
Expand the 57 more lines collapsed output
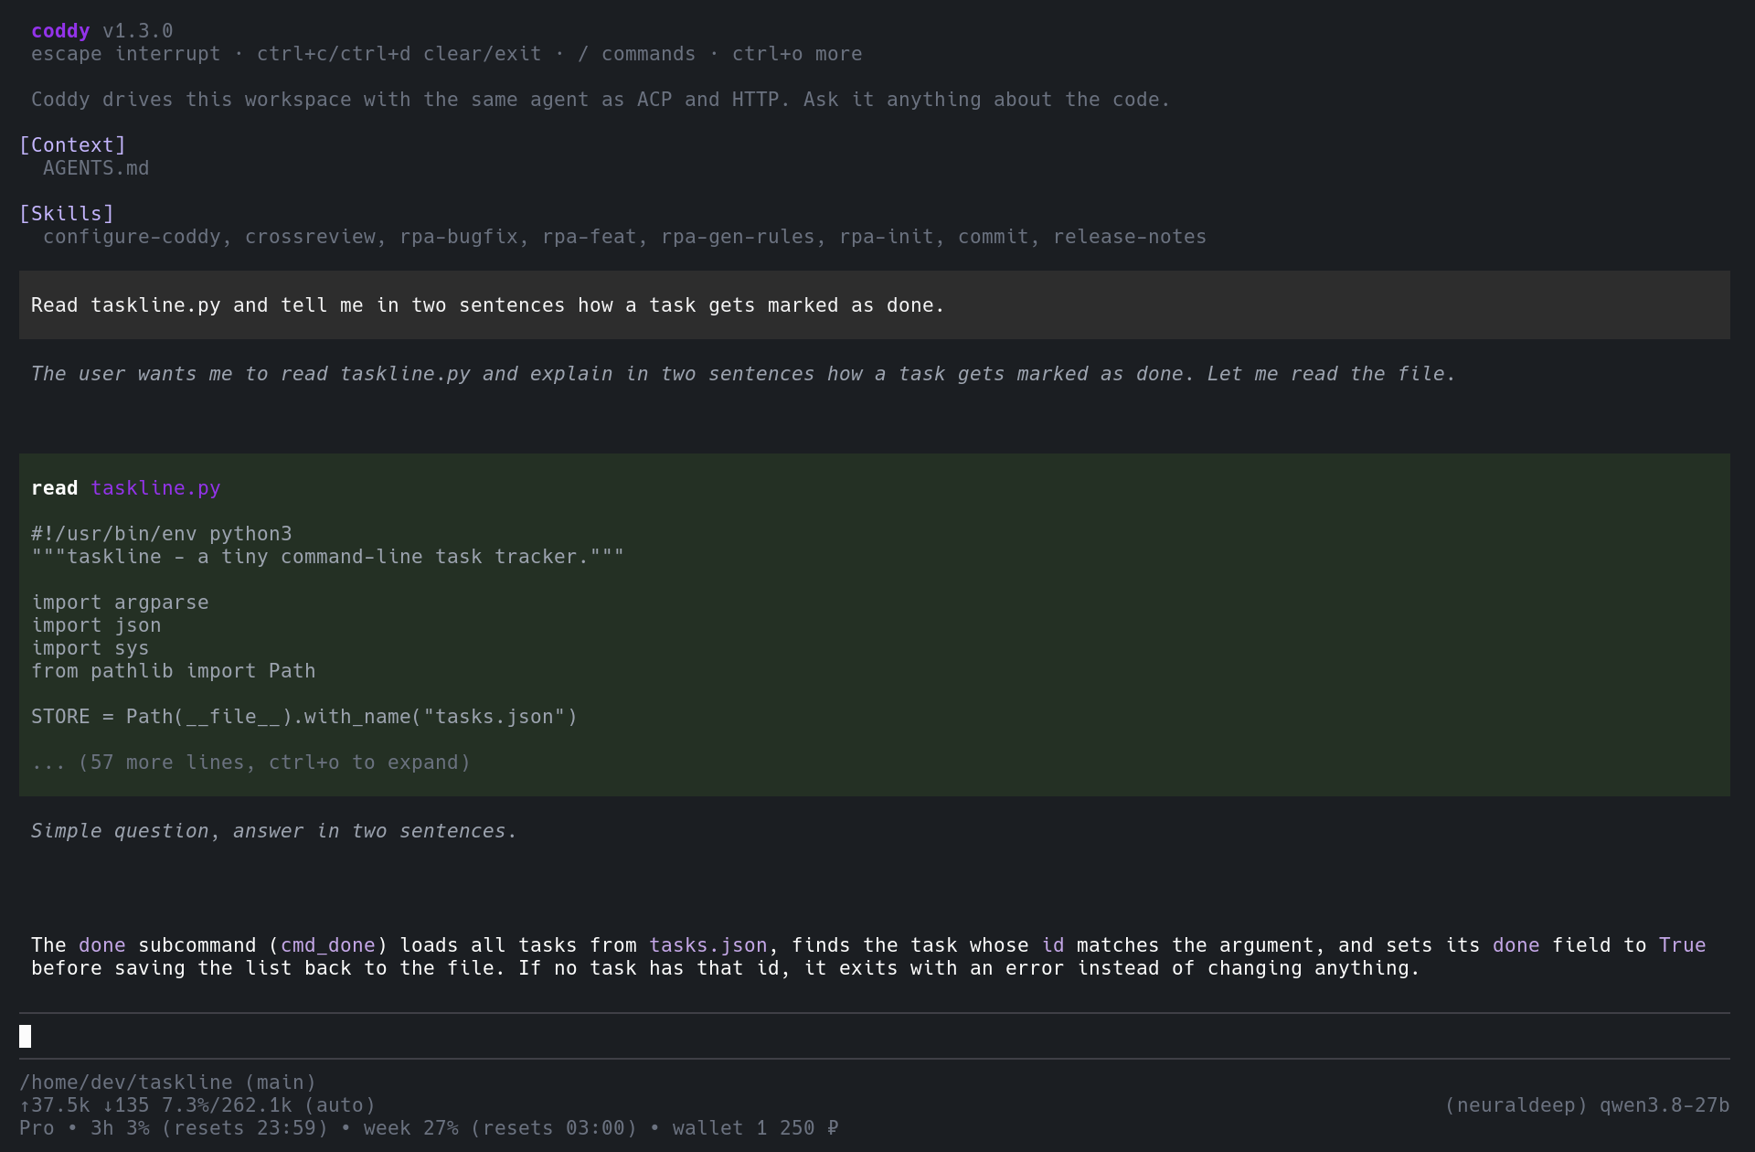(250, 763)
